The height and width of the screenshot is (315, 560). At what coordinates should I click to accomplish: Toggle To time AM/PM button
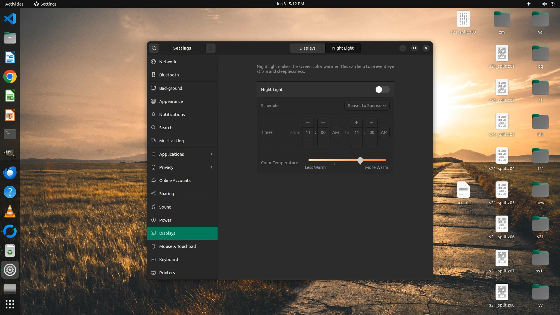(384, 132)
